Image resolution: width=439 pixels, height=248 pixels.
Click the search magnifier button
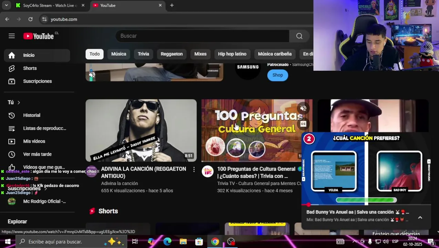pos(299,36)
